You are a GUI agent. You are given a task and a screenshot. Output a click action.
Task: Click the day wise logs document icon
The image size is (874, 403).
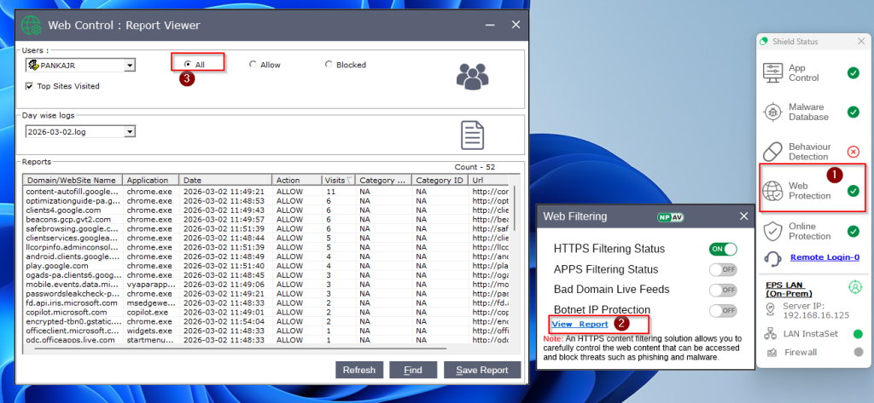[472, 134]
